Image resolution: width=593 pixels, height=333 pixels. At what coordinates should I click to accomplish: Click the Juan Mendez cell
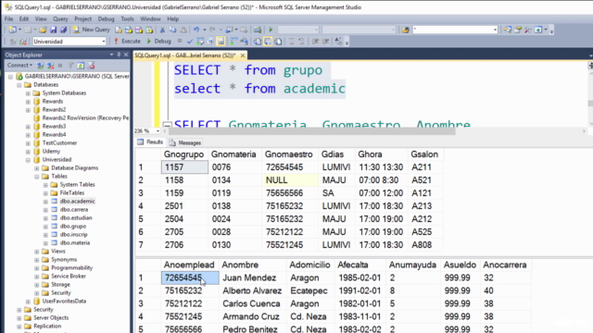click(x=253, y=277)
